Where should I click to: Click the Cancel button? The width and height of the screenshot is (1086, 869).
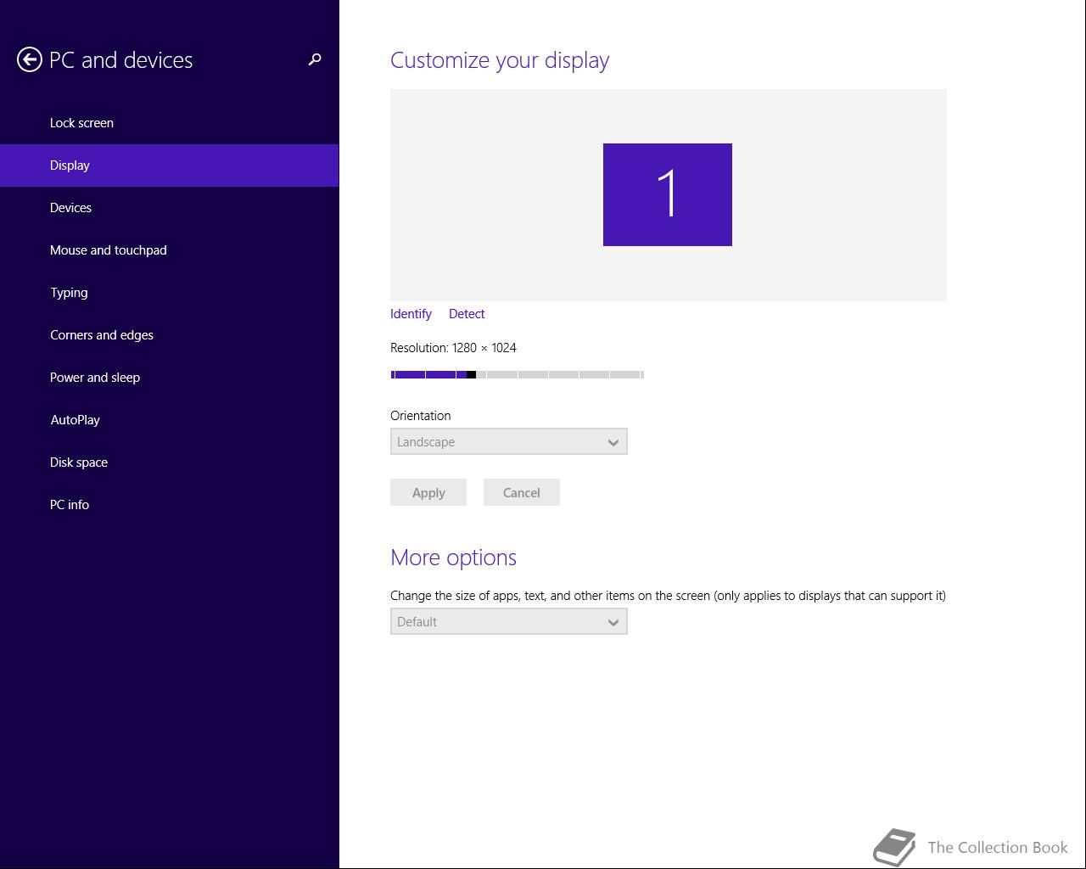(x=522, y=492)
